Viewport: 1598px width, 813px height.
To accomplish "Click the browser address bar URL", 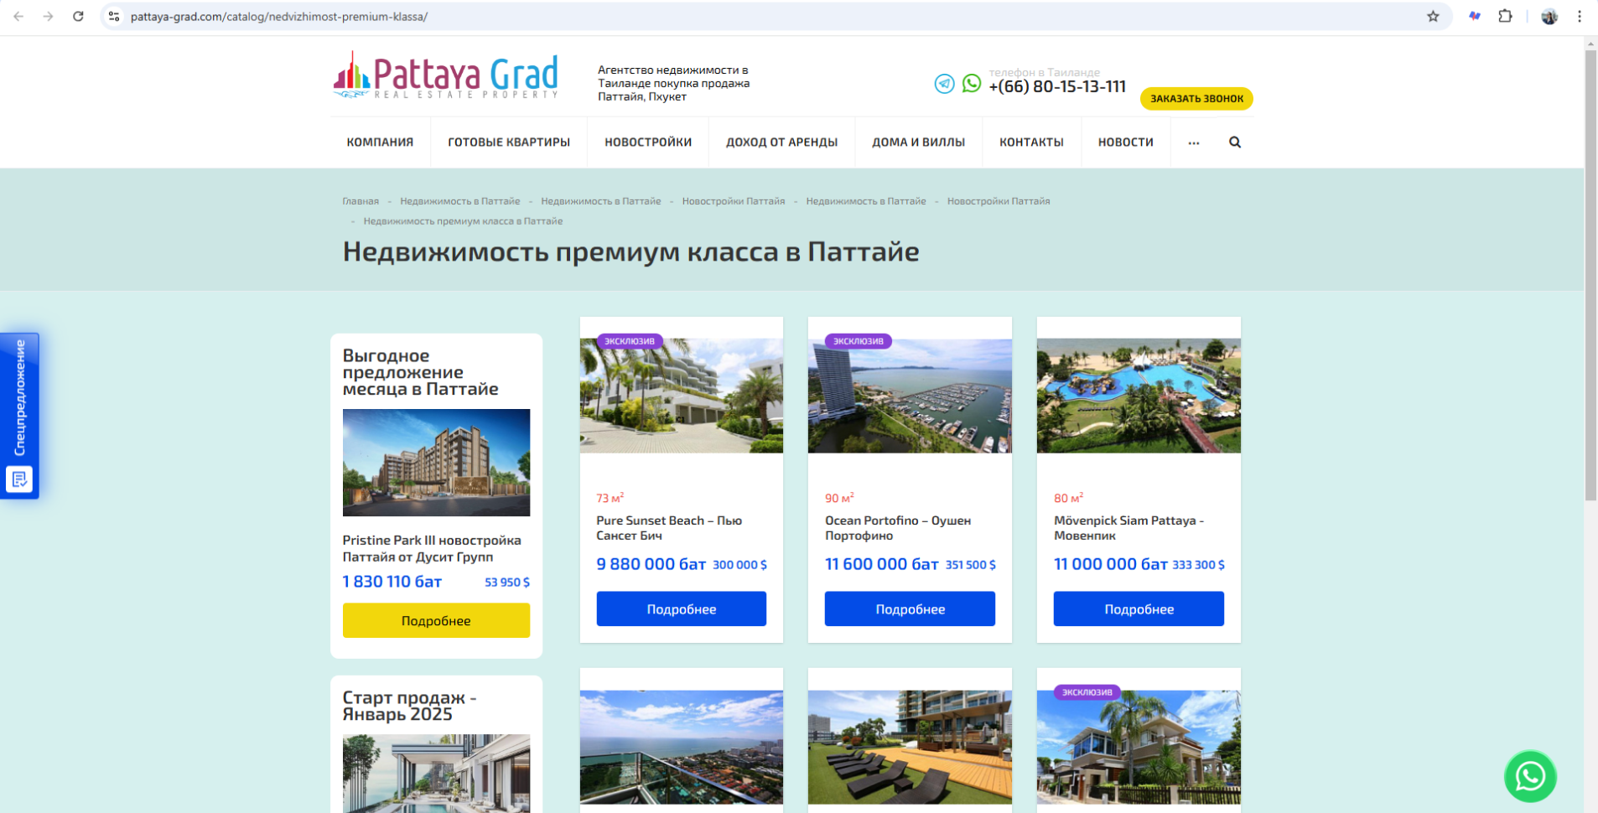I will pyautogui.click(x=279, y=17).
